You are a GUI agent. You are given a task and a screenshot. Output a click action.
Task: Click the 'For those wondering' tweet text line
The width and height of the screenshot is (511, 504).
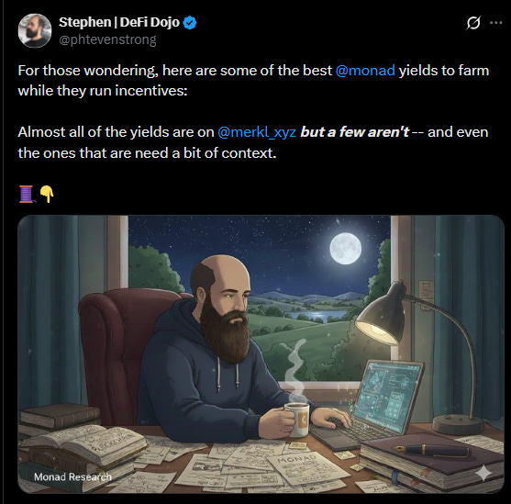pos(253,71)
